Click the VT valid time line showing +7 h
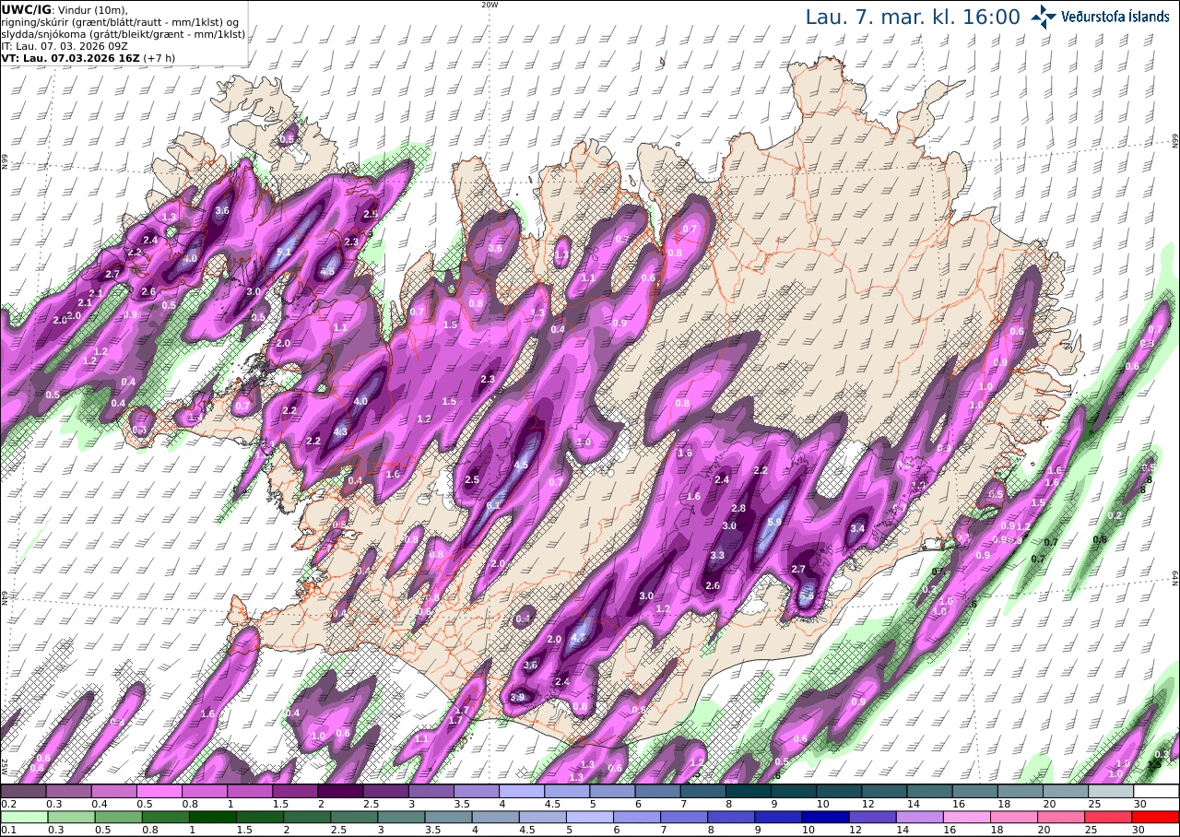The height and width of the screenshot is (837, 1180). (x=88, y=58)
